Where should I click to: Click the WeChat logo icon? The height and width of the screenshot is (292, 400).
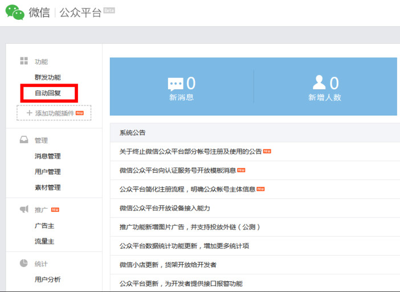point(15,12)
